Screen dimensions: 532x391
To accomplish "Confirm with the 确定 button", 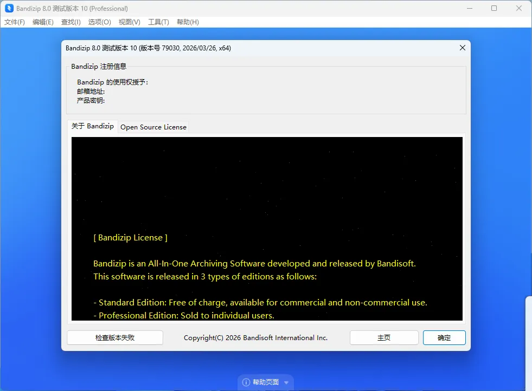I will coord(444,337).
